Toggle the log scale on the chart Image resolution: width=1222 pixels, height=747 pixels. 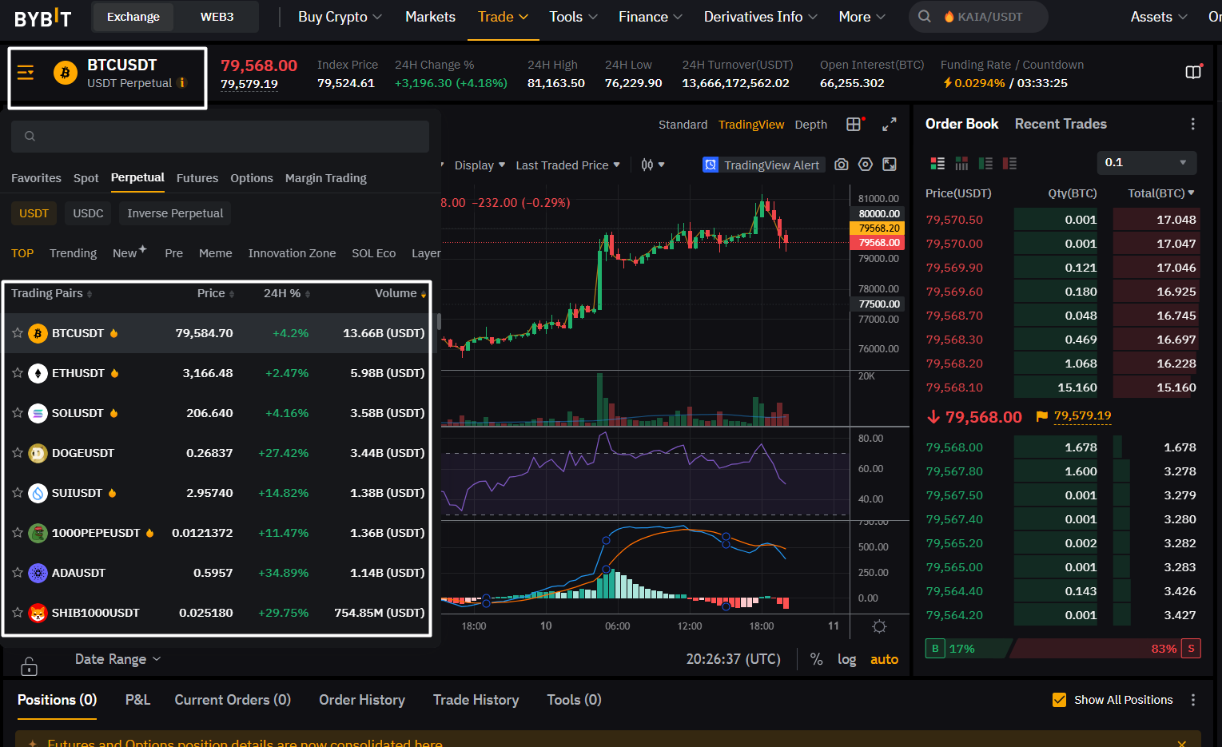[846, 659]
